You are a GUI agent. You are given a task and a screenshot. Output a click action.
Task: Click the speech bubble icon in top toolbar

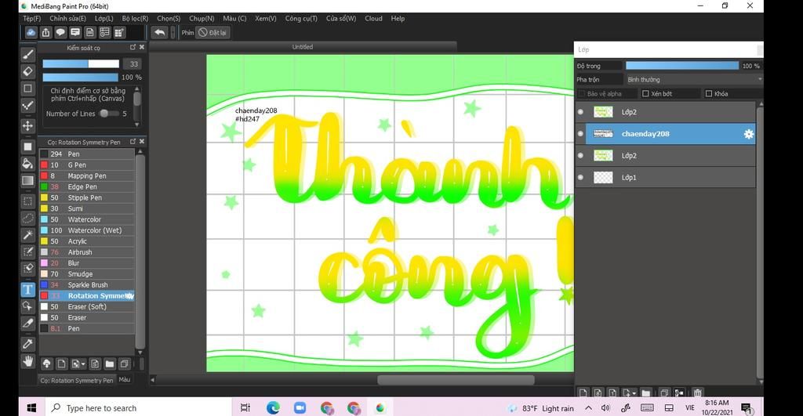pyautogui.click(x=60, y=33)
